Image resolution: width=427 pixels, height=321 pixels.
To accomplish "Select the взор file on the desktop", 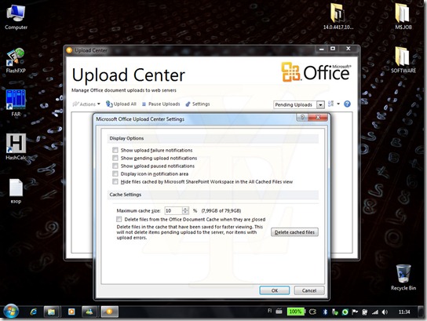I will (x=16, y=192).
